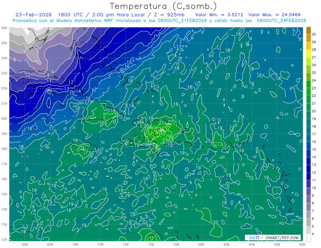
Task: Click "2:00 pm Hora Local" in the header
Action: coord(119,15)
